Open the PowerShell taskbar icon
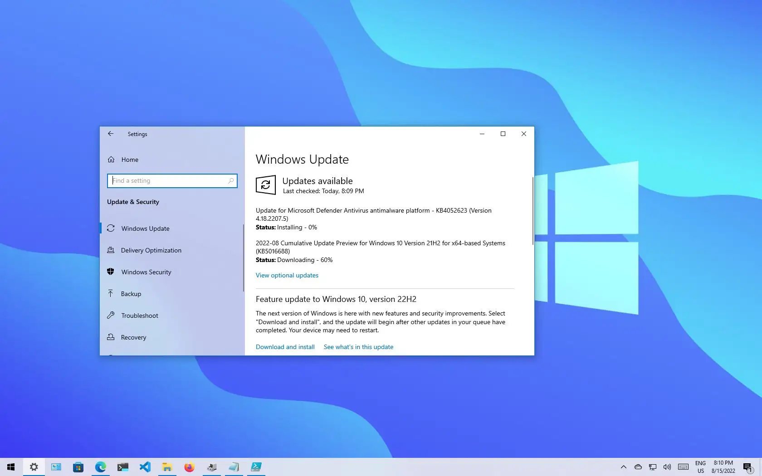 tap(256, 467)
